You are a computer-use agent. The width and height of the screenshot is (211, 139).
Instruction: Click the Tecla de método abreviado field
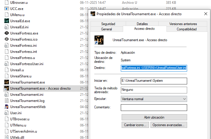[x=154, y=90]
